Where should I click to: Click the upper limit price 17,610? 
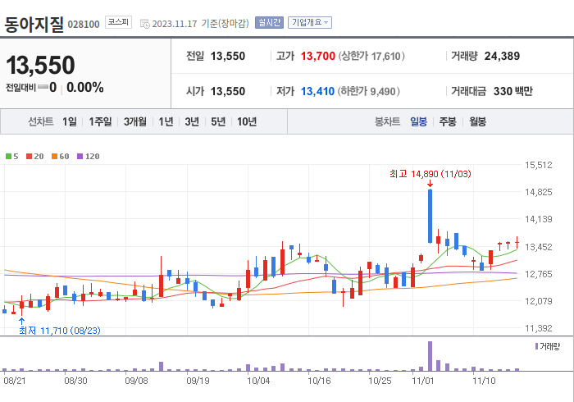tap(386, 57)
